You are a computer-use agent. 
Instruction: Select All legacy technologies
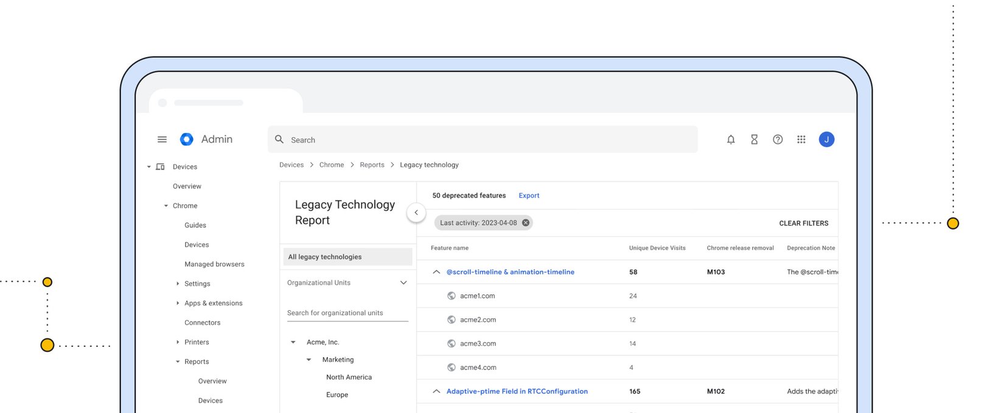(347, 257)
